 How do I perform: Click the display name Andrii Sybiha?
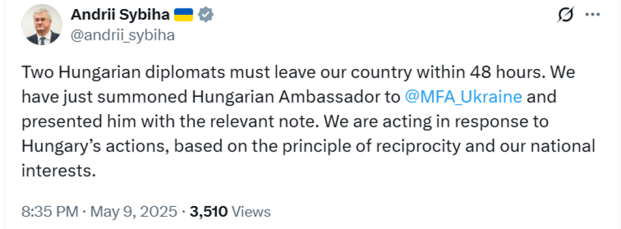click(119, 16)
